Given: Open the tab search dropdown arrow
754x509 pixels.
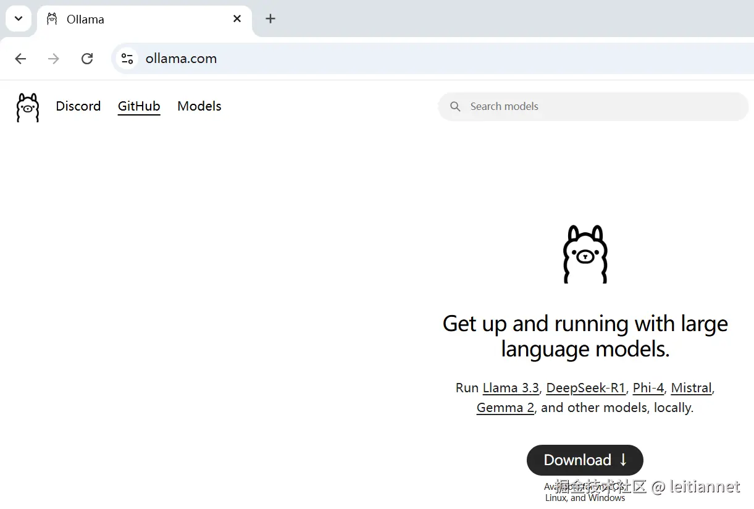Looking at the screenshot, I should click(x=19, y=19).
